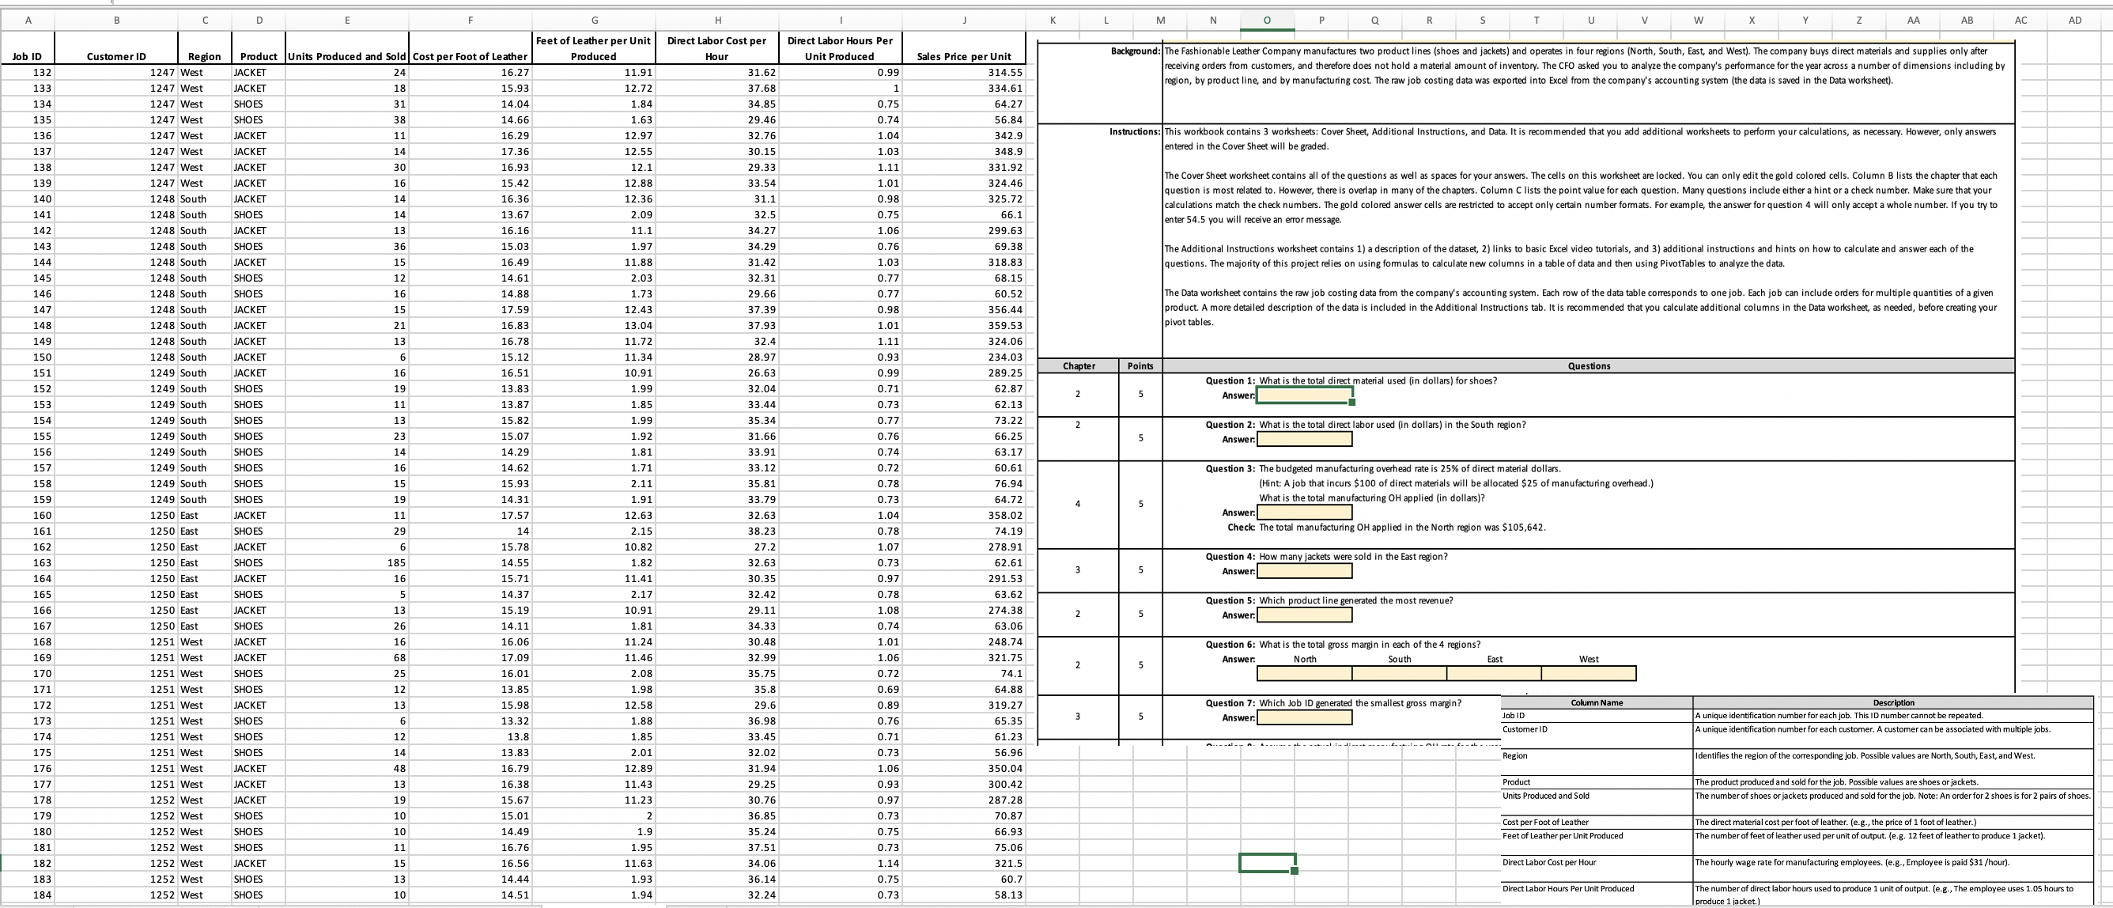Select the column AB header
The height and width of the screenshot is (908, 2113).
(1966, 20)
